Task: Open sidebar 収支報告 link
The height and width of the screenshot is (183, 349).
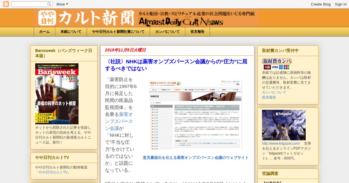Action: pos(269,97)
